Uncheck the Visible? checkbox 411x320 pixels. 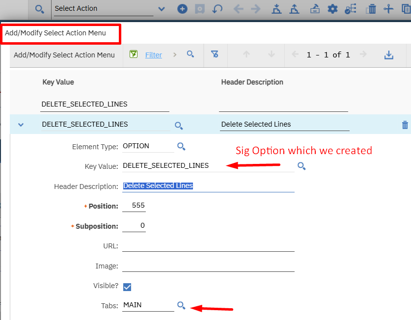point(127,287)
